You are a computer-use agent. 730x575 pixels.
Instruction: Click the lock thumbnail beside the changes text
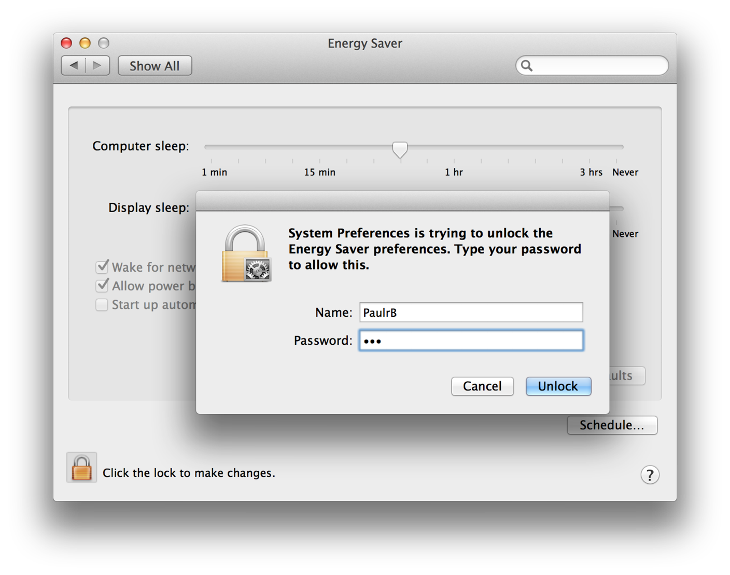pyautogui.click(x=81, y=467)
